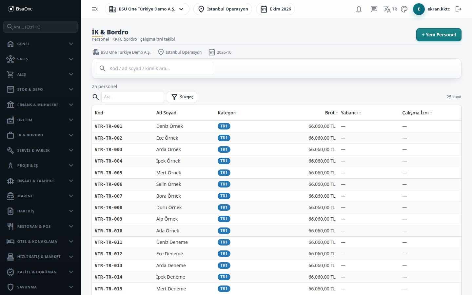This screenshot has width=472, height=295.
Task: Click the Restoran & POS fork-knife icon
Action: click(10, 226)
